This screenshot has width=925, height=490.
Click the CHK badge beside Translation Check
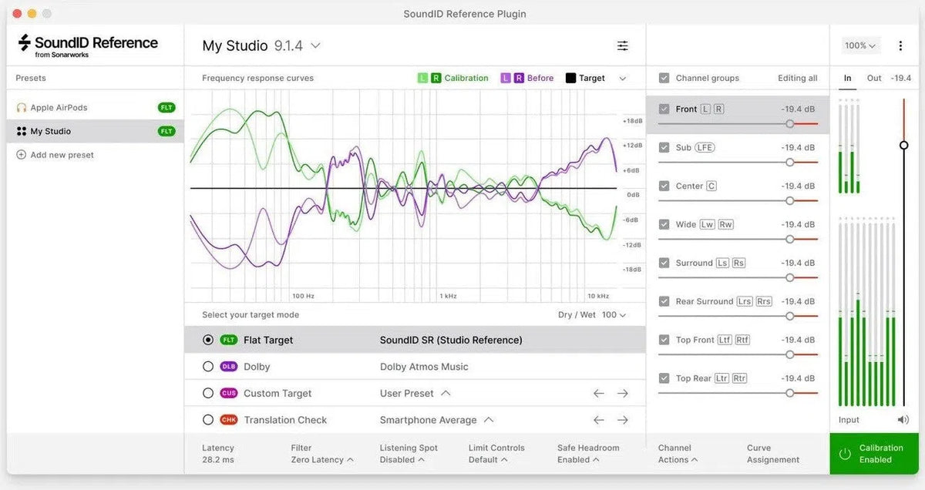point(229,419)
